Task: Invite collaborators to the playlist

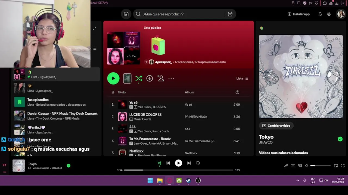Action: [x=160, y=78]
